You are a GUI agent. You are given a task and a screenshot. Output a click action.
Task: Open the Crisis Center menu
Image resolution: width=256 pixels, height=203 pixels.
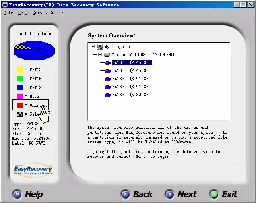tap(48, 12)
